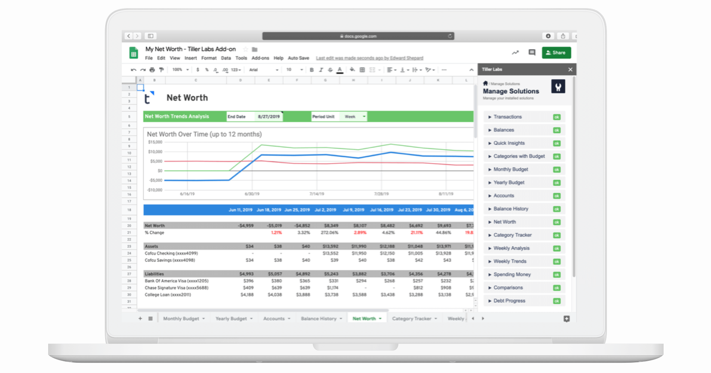
Task: Print the spreadsheet
Action: (152, 70)
